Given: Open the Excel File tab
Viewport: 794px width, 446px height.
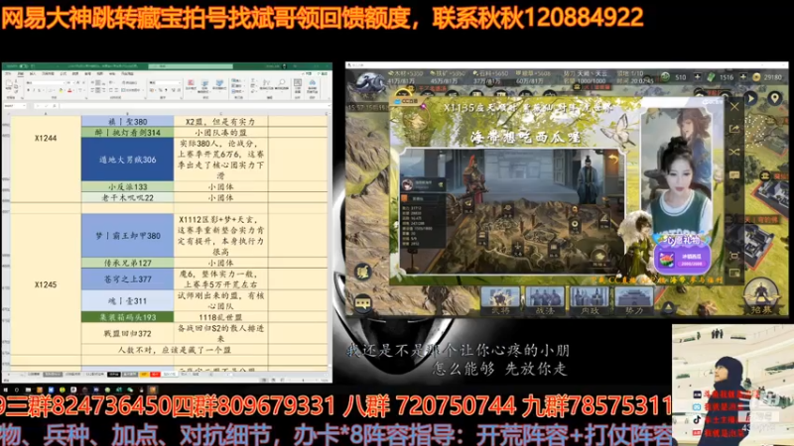Looking at the screenshot, I should click(8, 73).
